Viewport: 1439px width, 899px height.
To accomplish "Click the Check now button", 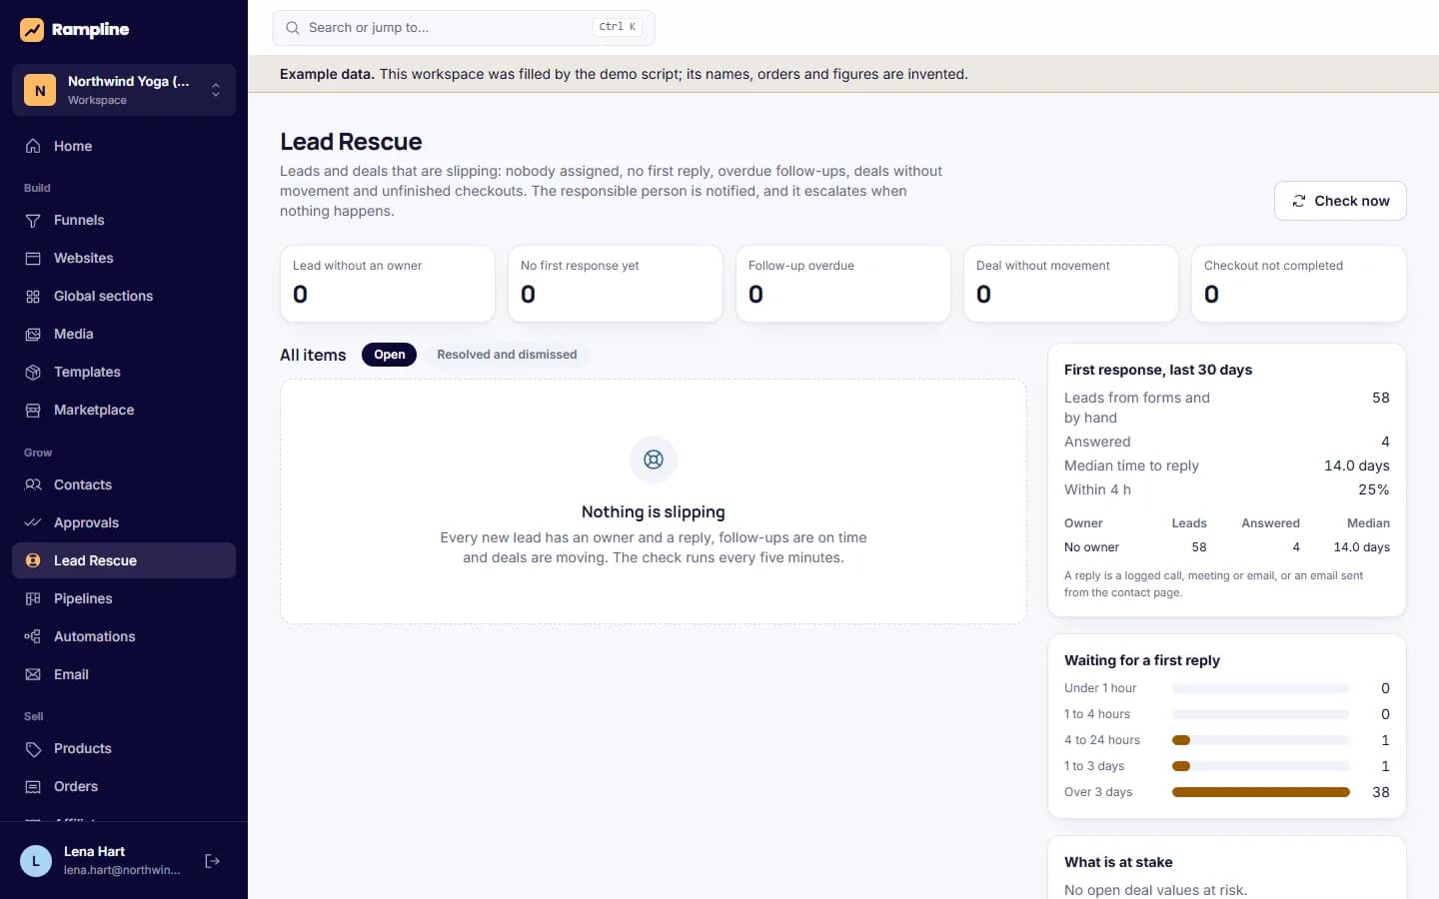I will click(1340, 201).
